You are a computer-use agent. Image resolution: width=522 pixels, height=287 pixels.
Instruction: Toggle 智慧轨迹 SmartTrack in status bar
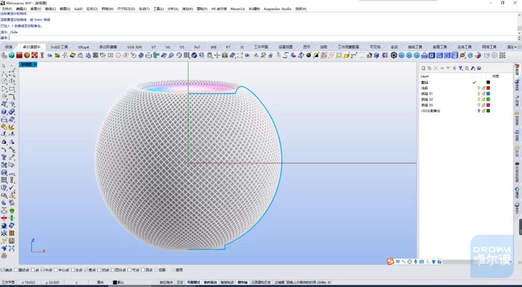click(x=227, y=282)
